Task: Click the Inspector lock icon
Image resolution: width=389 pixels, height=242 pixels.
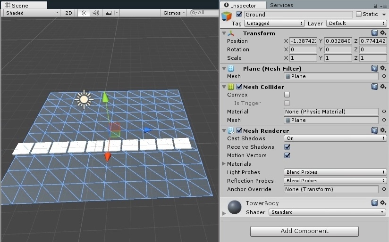Action: click(375, 6)
